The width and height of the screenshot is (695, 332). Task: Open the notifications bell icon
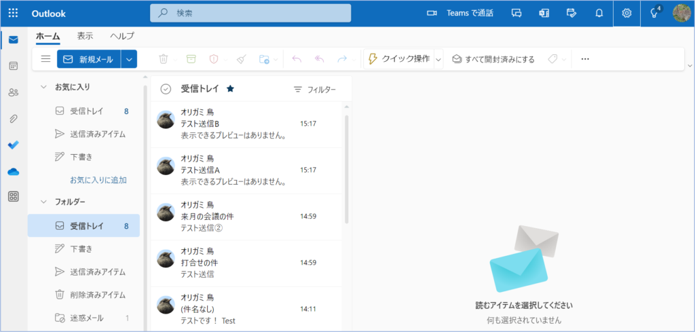click(599, 13)
